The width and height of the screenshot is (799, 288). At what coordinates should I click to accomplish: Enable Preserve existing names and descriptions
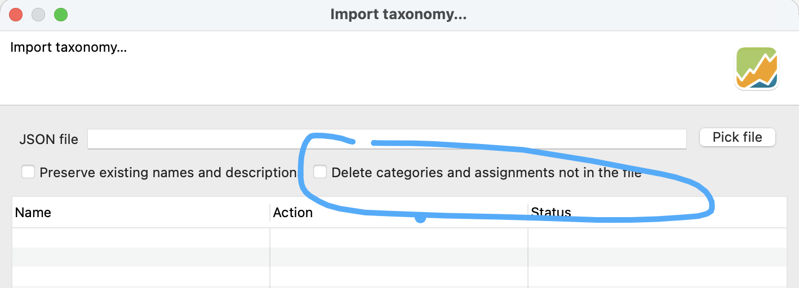[28, 172]
